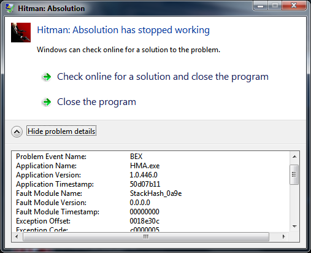The image size is (311, 253).
Task: Select Hide problem details label
Action: click(x=61, y=131)
